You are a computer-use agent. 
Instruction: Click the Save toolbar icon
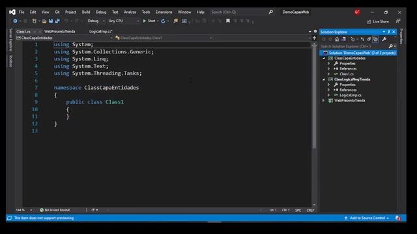[51, 21]
